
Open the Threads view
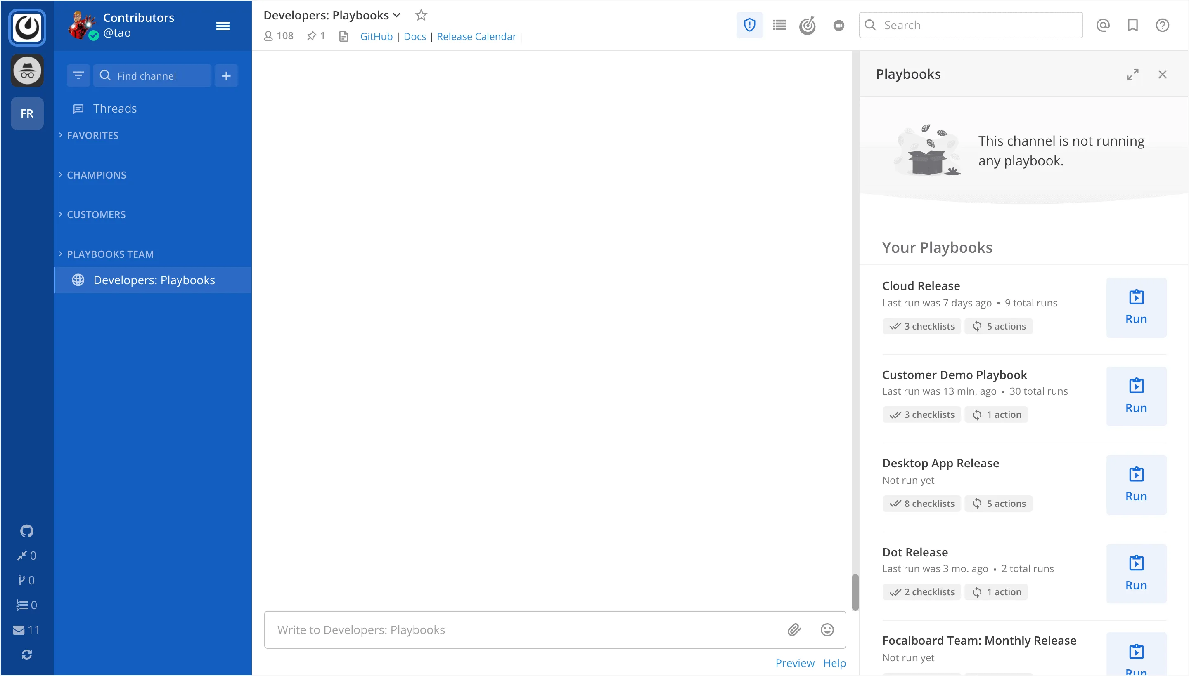click(115, 108)
